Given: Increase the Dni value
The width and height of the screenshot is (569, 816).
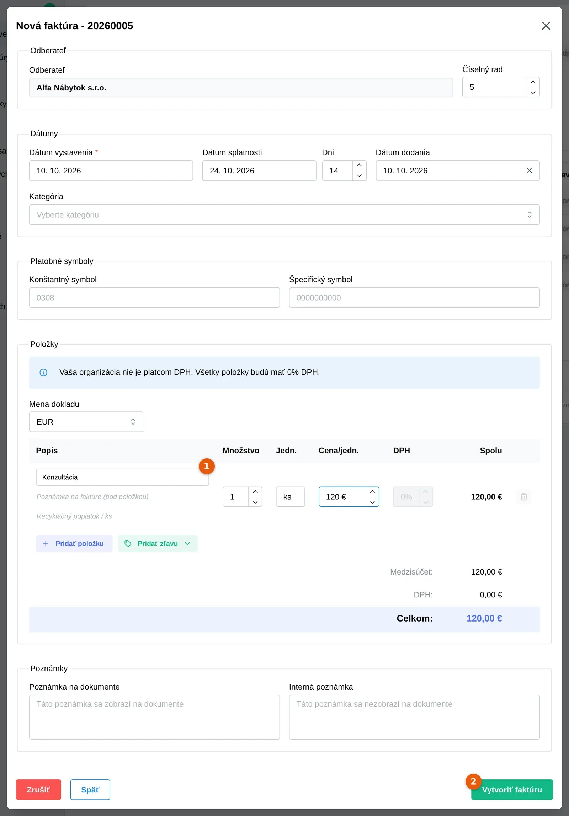Looking at the screenshot, I should click(x=359, y=166).
